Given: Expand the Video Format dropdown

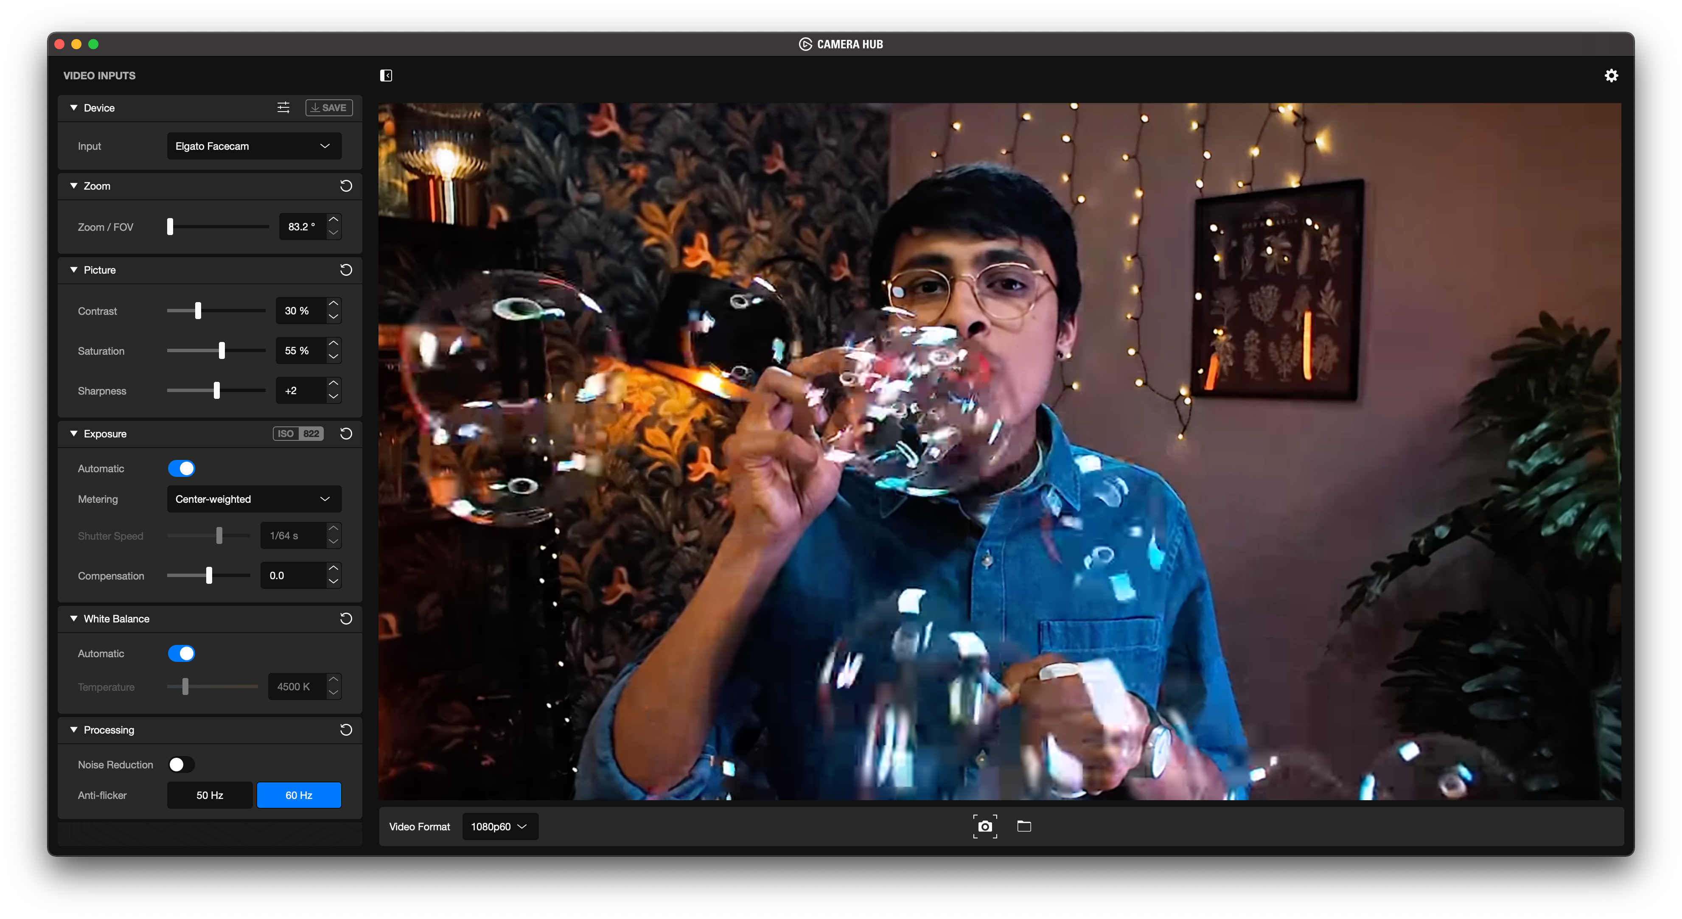Looking at the screenshot, I should 499,826.
